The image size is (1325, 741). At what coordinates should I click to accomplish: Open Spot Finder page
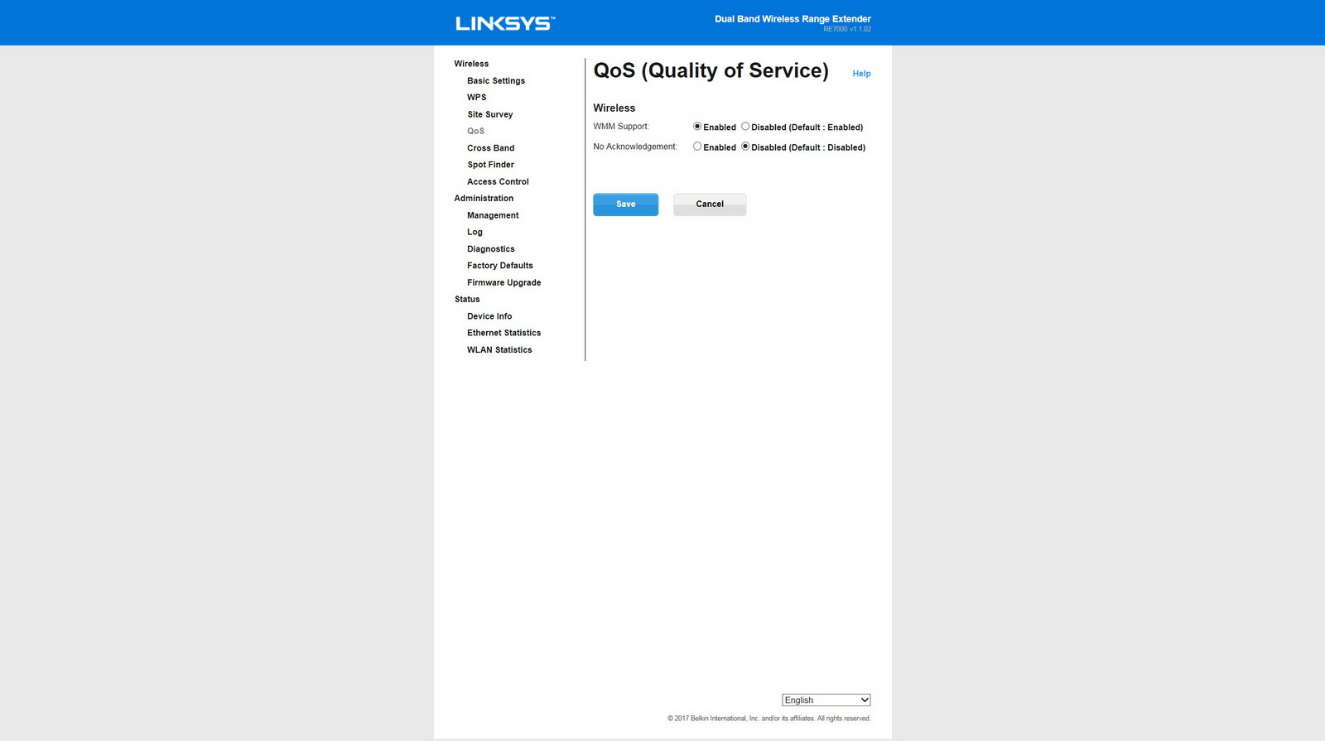pos(491,165)
